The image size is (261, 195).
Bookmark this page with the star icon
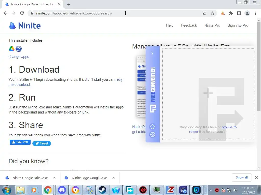213,13
